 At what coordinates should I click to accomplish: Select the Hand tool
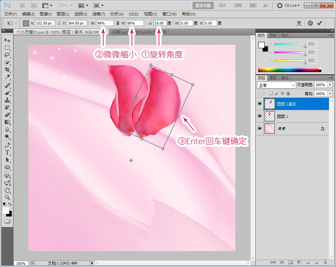click(7, 190)
